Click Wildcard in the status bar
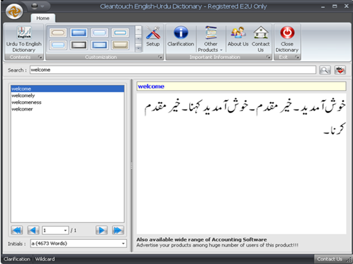The image size is (353, 264). tap(45, 259)
